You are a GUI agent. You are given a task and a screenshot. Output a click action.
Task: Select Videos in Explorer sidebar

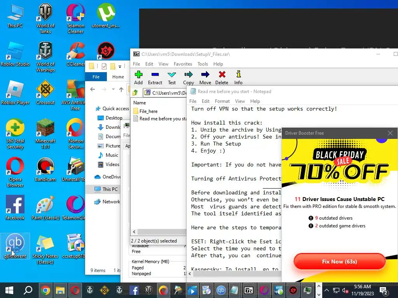[x=109, y=165]
